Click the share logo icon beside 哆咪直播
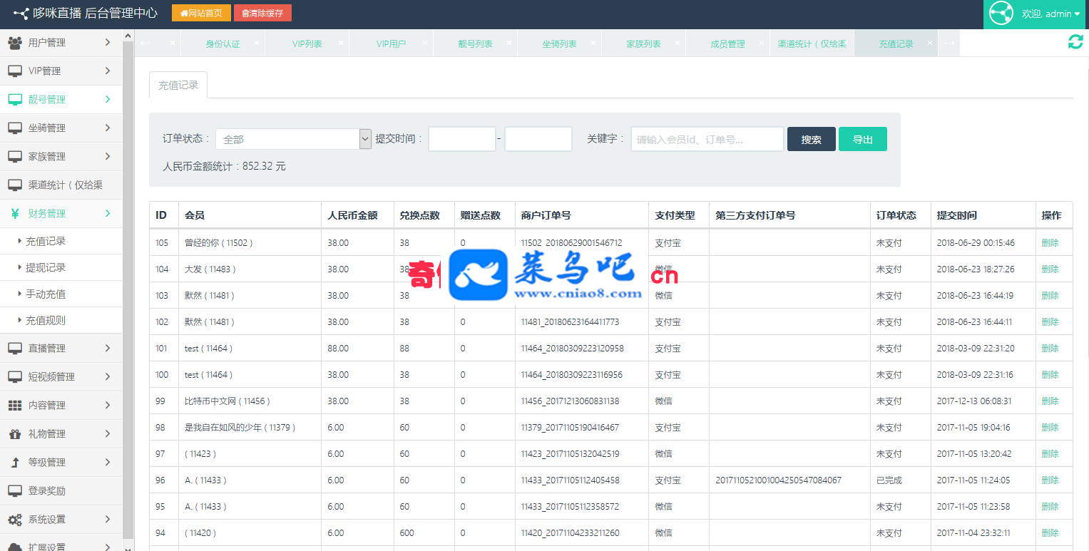This screenshot has height=551, width=1089. 21,14
